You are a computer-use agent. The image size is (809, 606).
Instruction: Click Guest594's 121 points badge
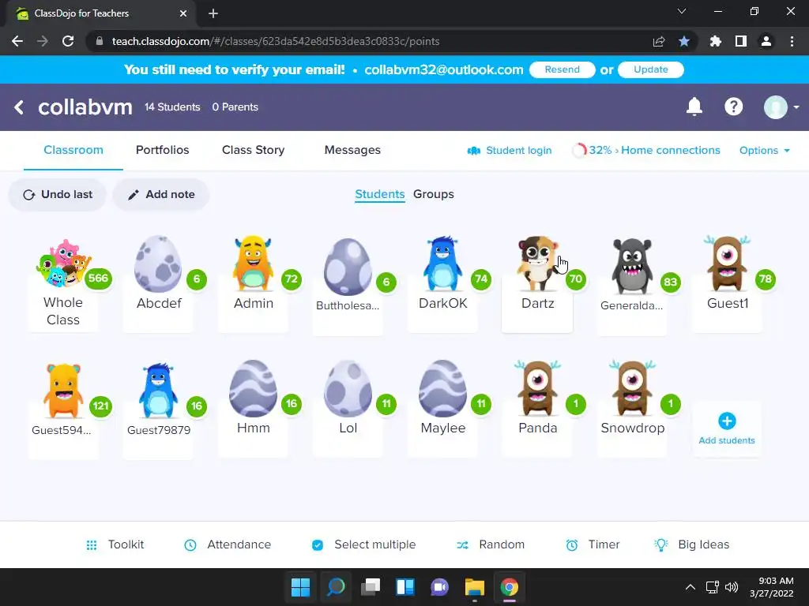pos(100,406)
